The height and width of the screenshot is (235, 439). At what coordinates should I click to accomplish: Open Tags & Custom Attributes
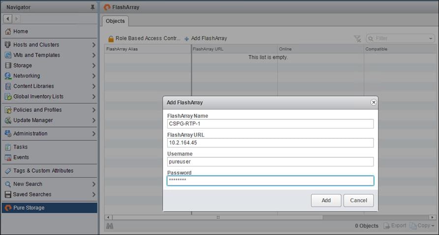pyautogui.click(x=49, y=171)
